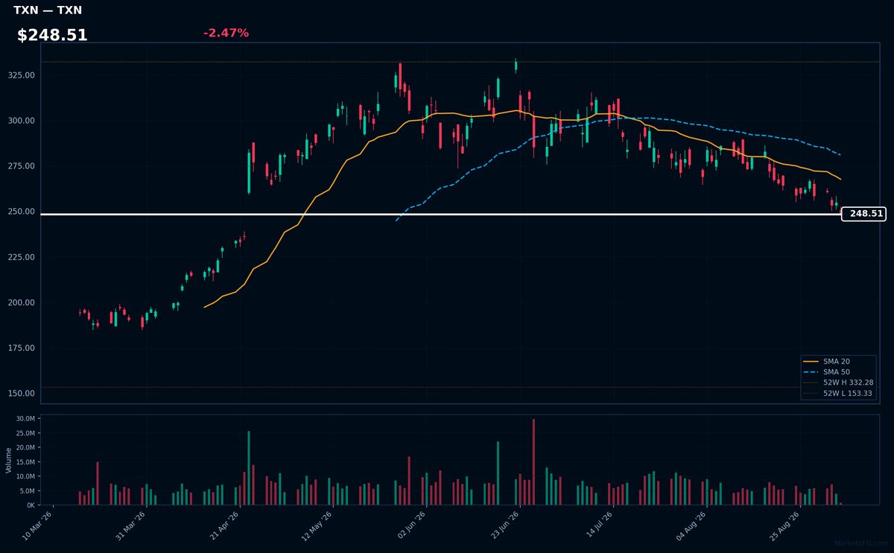The width and height of the screenshot is (894, 553).
Task: Click the 10.0M volume axis label
Action: point(25,476)
